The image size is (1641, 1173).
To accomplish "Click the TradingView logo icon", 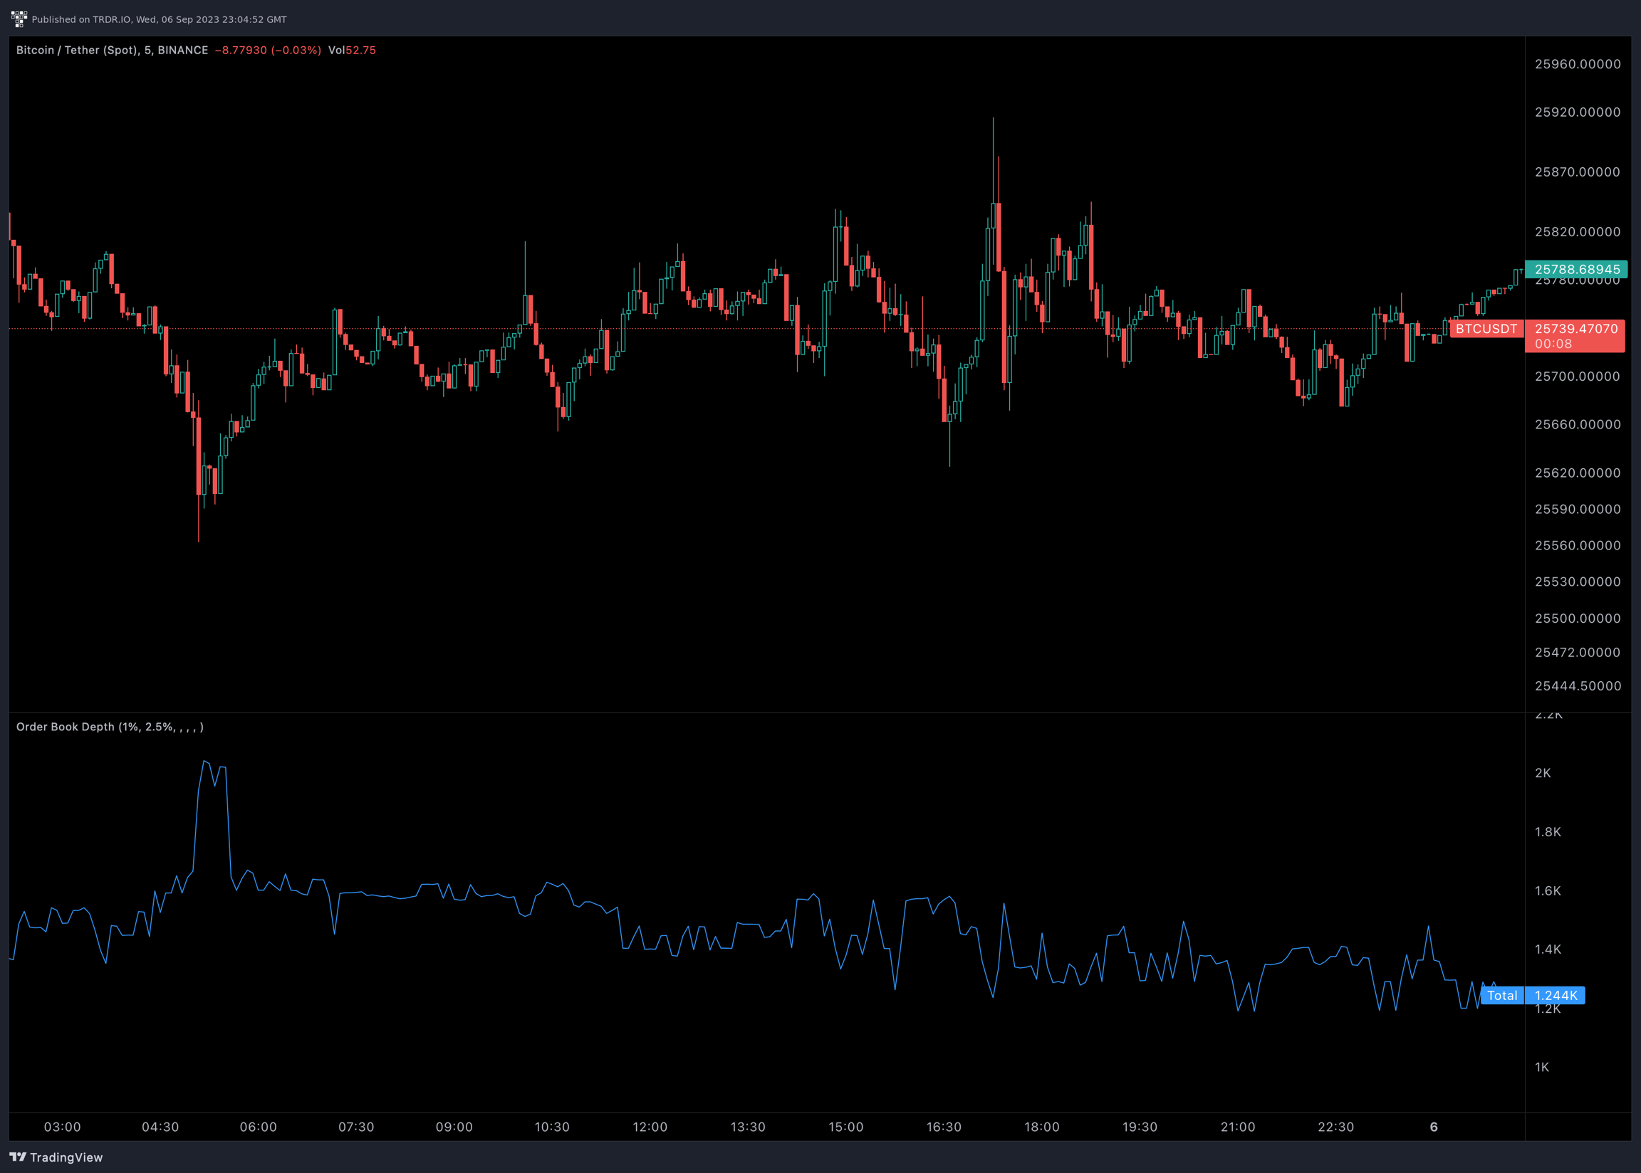I will click(x=18, y=1157).
